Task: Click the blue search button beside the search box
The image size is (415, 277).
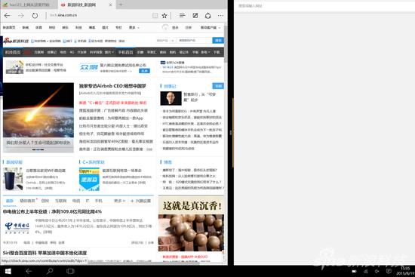Action: (218, 40)
